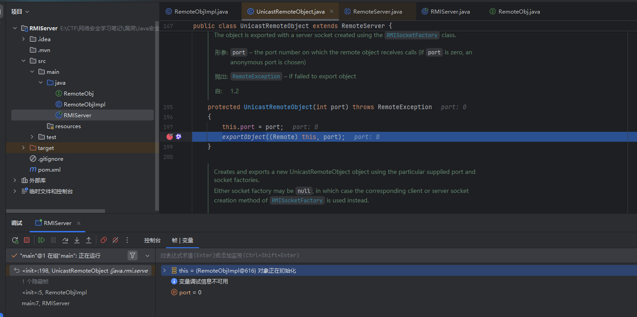
Task: Expand the target folder in project tree
Action: click(24, 148)
